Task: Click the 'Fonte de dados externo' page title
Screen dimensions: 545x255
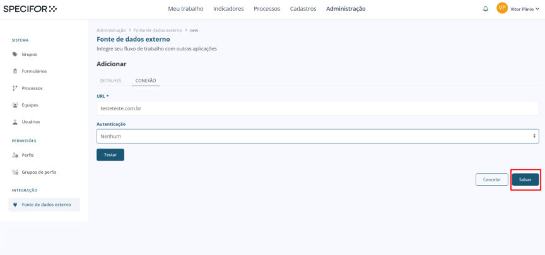Action: point(133,39)
